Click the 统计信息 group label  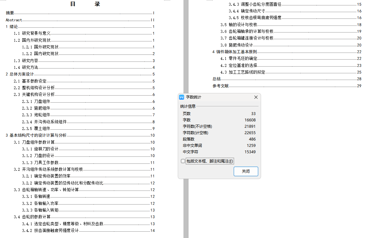point(188,106)
